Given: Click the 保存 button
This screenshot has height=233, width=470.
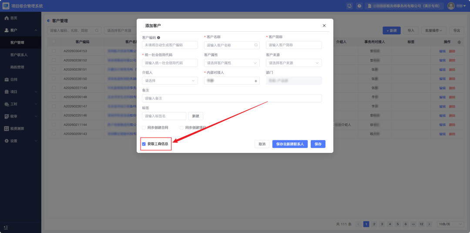Looking at the screenshot, I should [x=318, y=144].
